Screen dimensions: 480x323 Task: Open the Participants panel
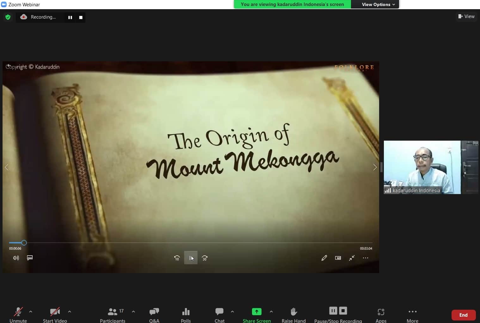(x=113, y=314)
